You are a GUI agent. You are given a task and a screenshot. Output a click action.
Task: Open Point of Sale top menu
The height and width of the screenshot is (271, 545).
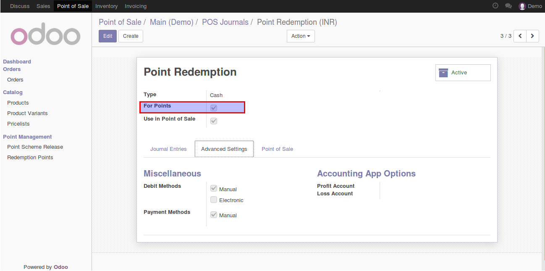pos(73,6)
